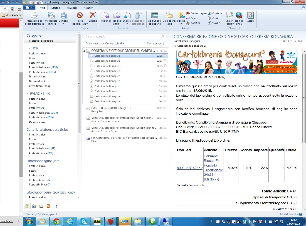Click the Messaggio istantaneo button
The height and width of the screenshot is (226, 306).
(x=138, y=18)
